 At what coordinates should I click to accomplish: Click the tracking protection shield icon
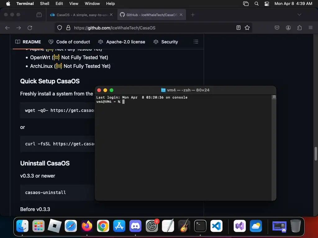(x=59, y=28)
